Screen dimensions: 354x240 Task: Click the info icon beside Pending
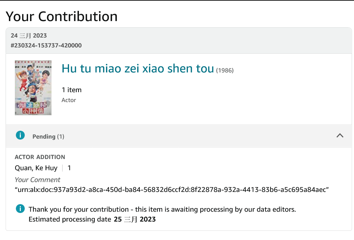coord(20,135)
